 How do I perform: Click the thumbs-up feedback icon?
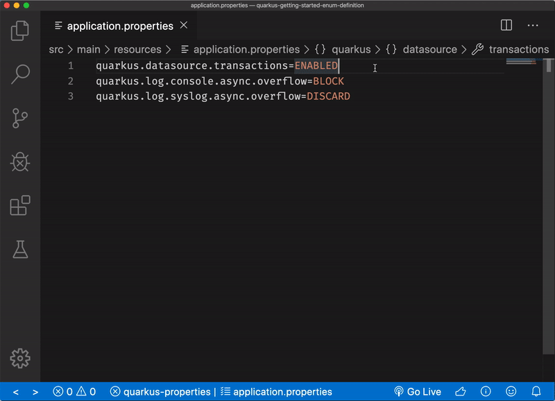coord(459,391)
